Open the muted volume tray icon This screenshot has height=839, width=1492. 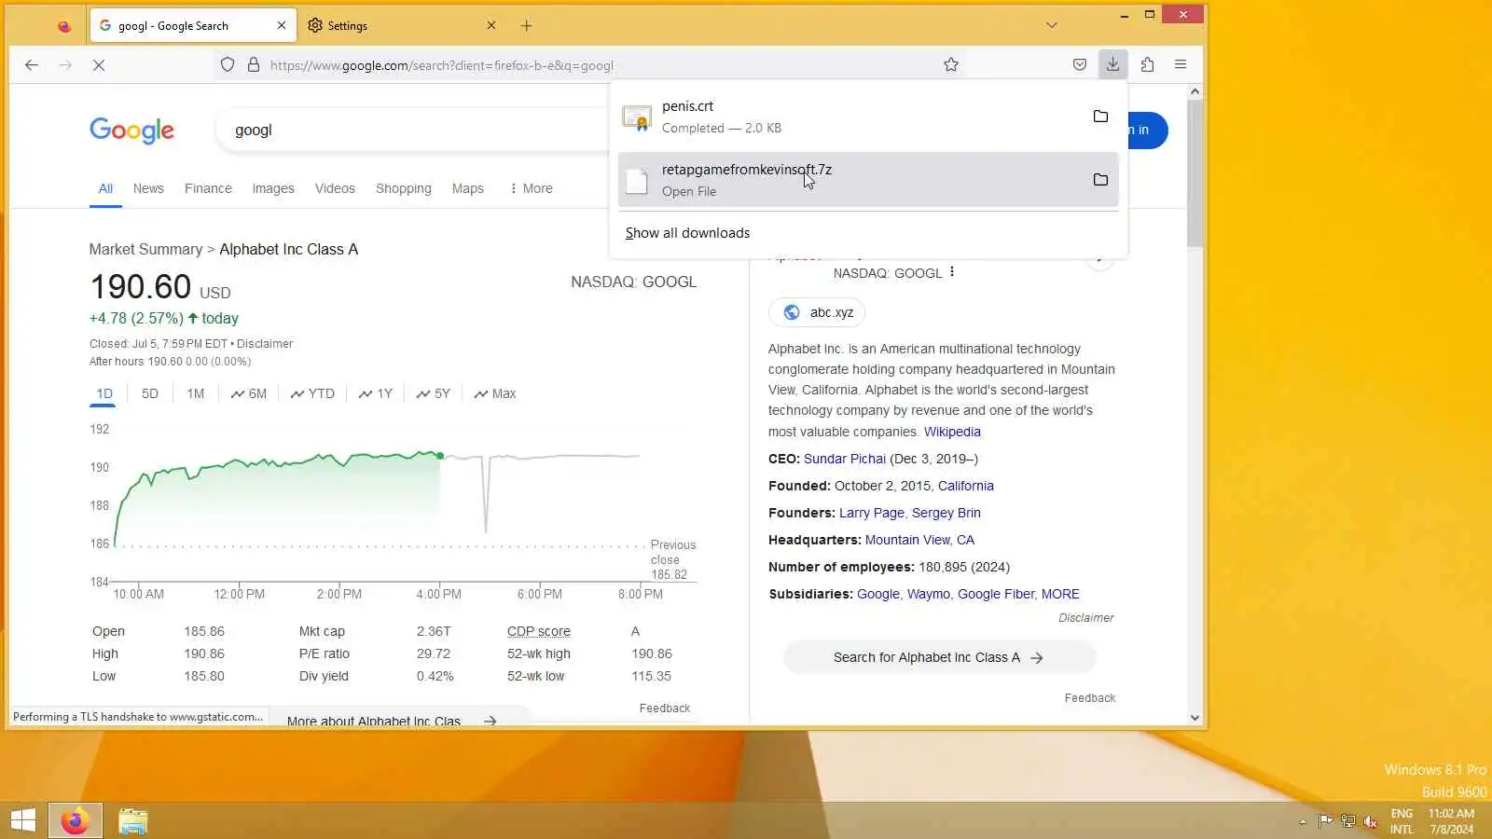coord(1371,821)
